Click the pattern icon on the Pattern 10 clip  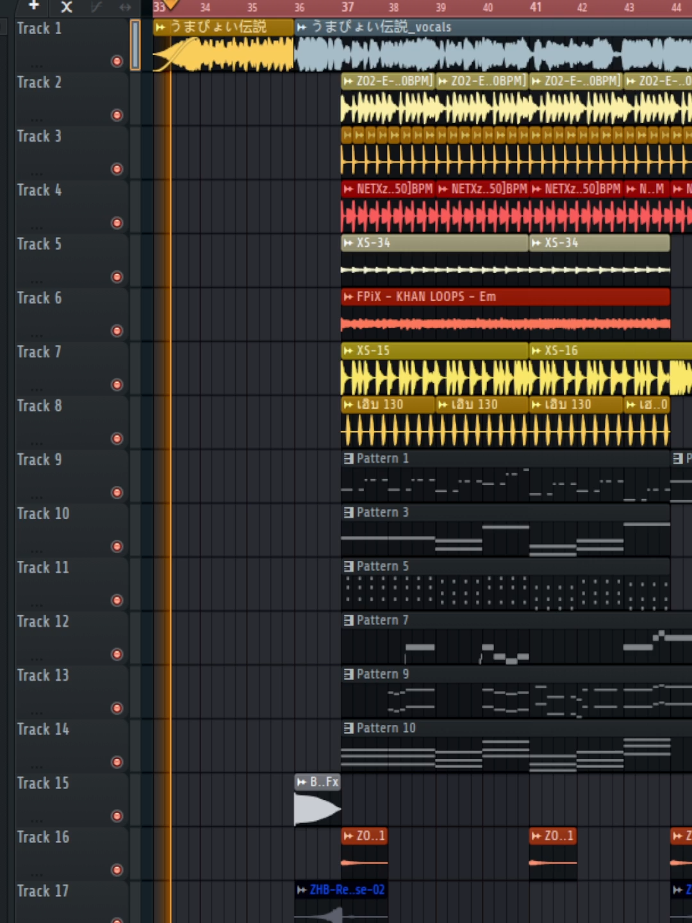click(x=348, y=728)
